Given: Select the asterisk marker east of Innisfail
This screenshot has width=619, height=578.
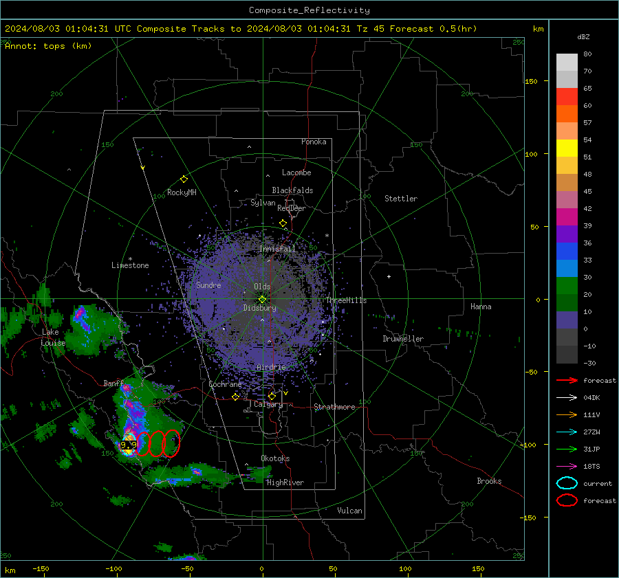Looking at the screenshot, I should [x=327, y=236].
